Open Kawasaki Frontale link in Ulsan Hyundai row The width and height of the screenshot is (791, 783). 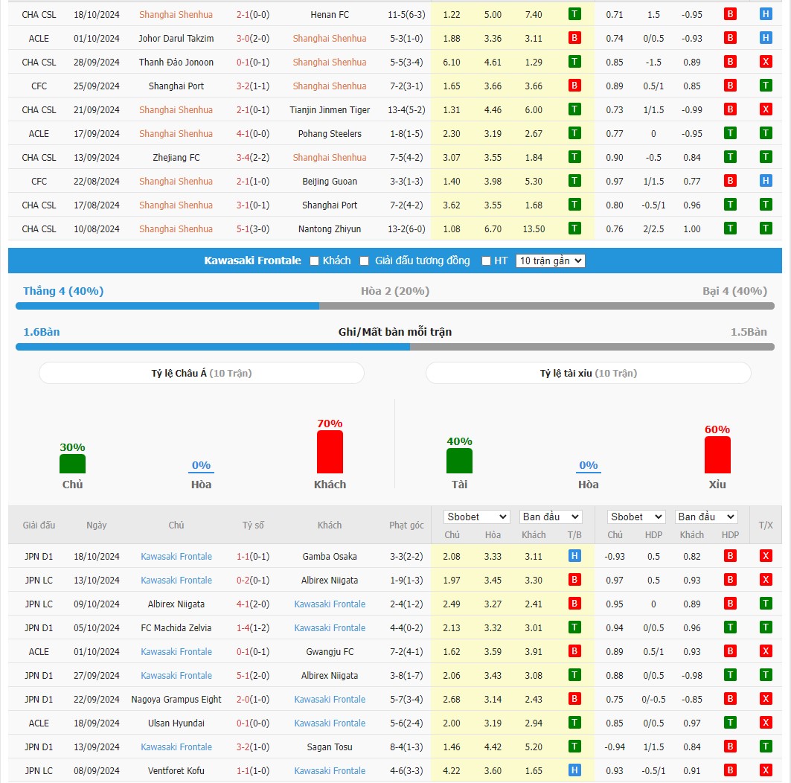(x=330, y=723)
